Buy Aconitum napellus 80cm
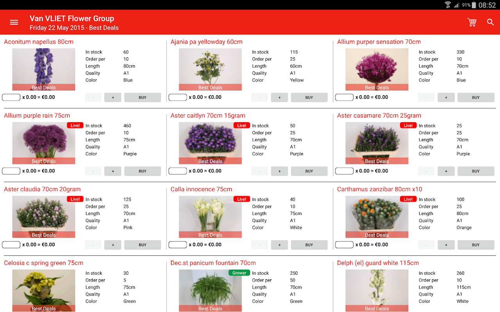Screen dimensions: 500x312 click(x=143, y=97)
